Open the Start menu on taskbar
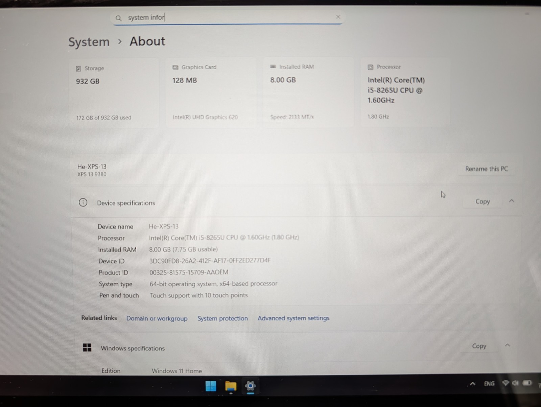 [x=211, y=386]
